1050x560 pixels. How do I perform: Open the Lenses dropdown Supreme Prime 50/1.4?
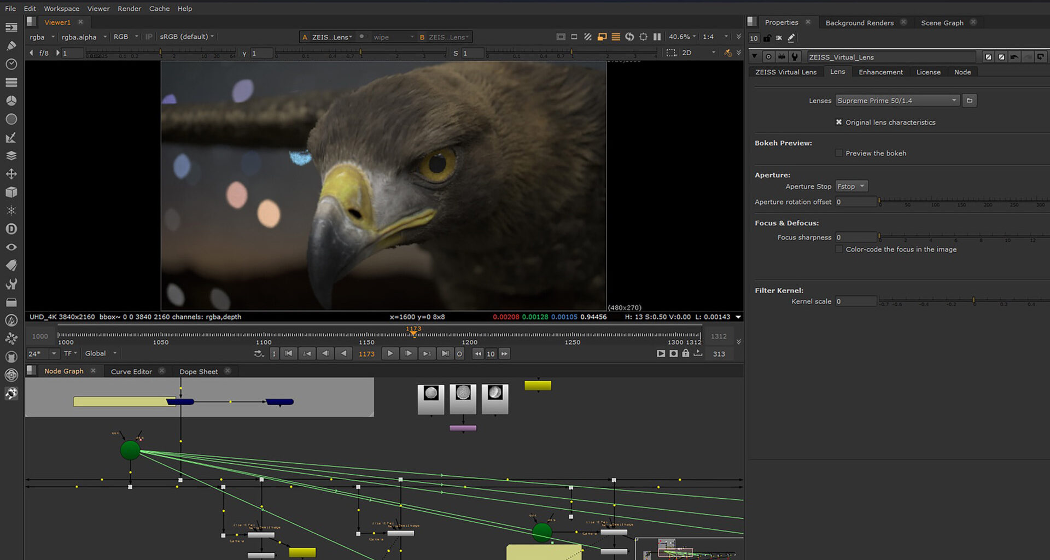click(897, 101)
